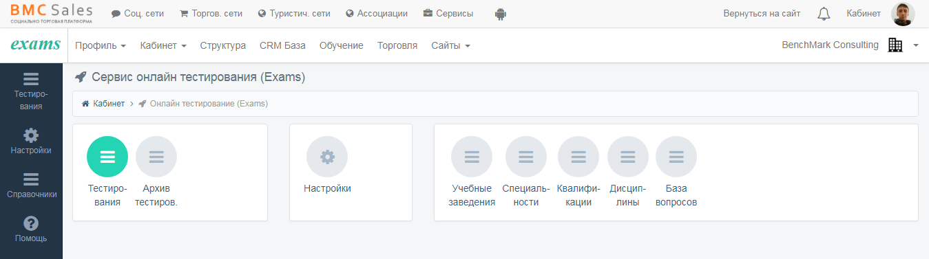Open Справочники in the left sidebar
Viewport: 929px width, 259px height.
(31, 185)
